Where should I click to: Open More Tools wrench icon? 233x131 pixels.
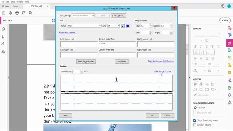[229, 102]
